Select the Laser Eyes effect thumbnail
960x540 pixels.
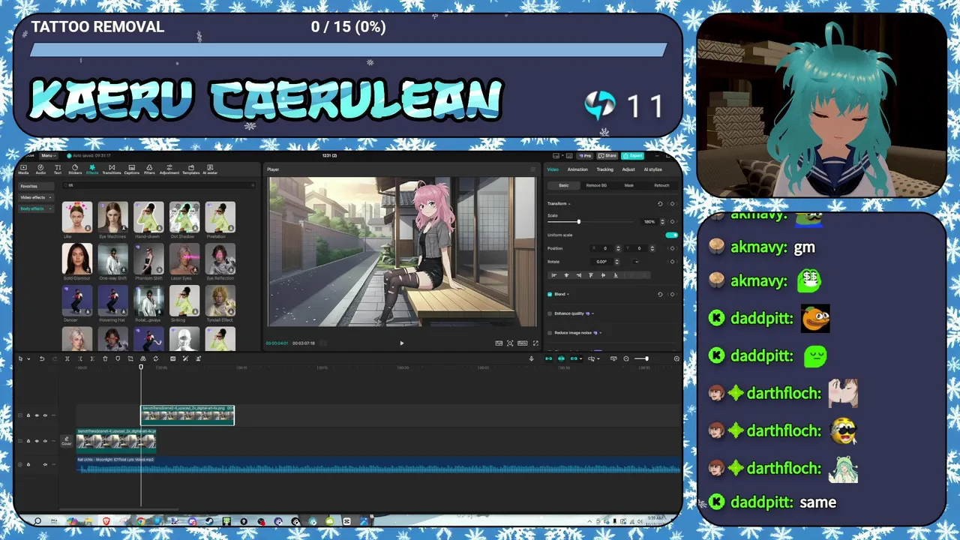184,259
